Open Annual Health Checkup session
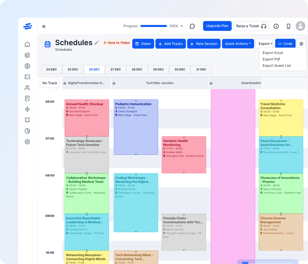Screen dimensions: 308x264 tap(87, 118)
